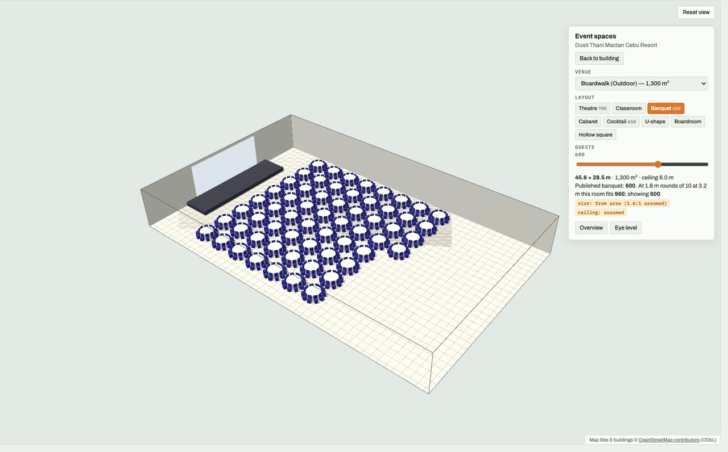Screen dimensions: 728x452
Task: Select 'Dusit Thani Mactan Cebu Resort' subtitle
Action: (616, 45)
